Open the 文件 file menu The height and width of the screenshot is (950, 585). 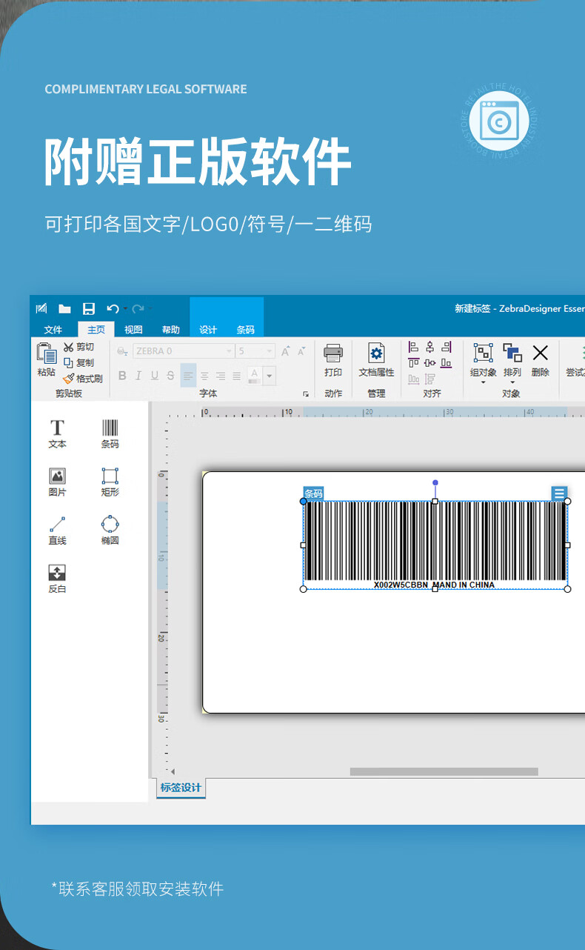click(53, 330)
